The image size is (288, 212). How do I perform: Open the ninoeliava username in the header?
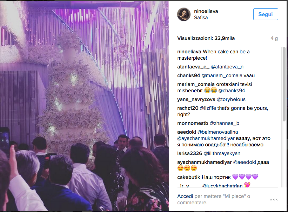click(206, 11)
